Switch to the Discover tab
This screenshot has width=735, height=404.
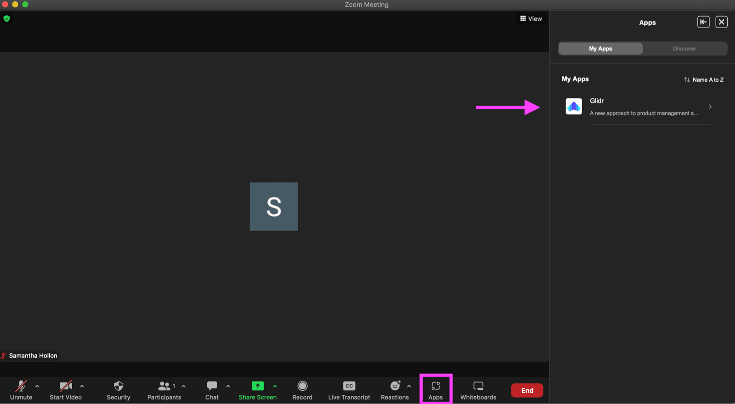click(x=684, y=49)
